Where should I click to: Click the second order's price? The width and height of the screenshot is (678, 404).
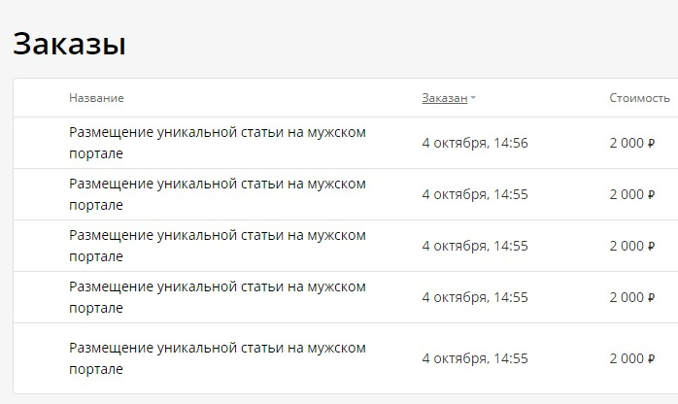tap(632, 194)
